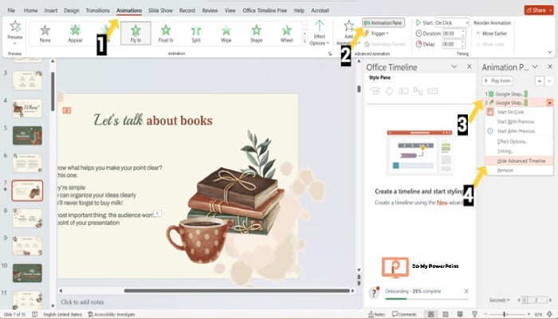The height and width of the screenshot is (319, 558).
Task: Open the File tab
Action: tap(11, 10)
